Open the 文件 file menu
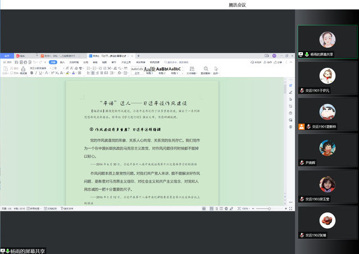 8,62
